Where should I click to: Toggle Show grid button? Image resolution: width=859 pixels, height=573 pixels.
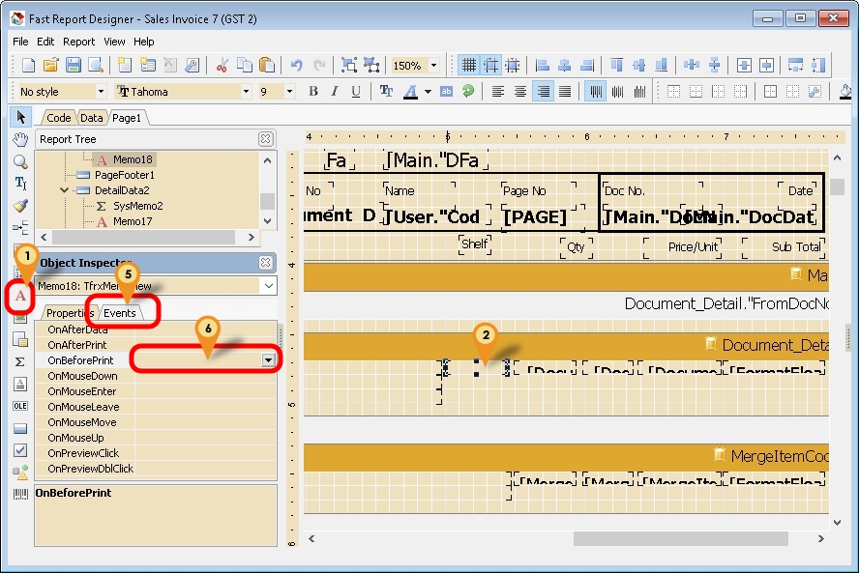click(469, 66)
